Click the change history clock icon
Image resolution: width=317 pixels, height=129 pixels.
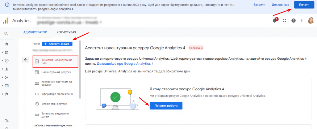point(37,104)
